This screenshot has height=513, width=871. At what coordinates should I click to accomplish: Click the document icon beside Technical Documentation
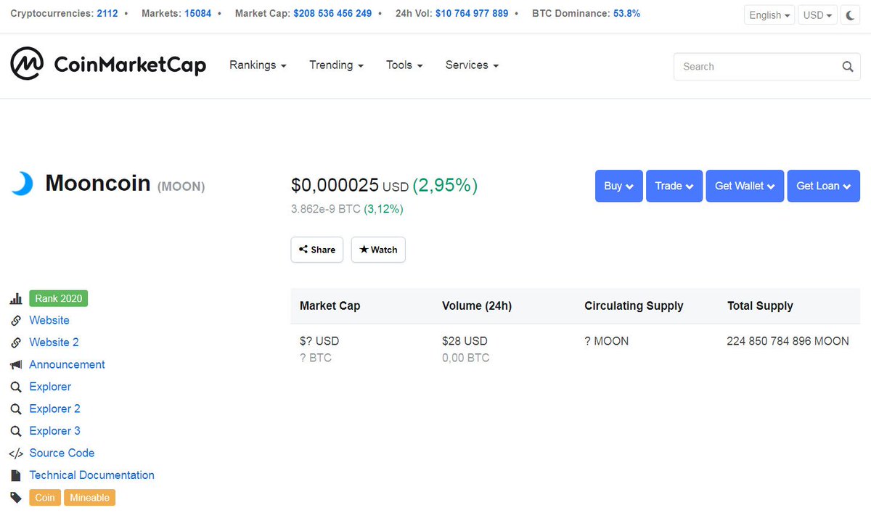point(16,475)
